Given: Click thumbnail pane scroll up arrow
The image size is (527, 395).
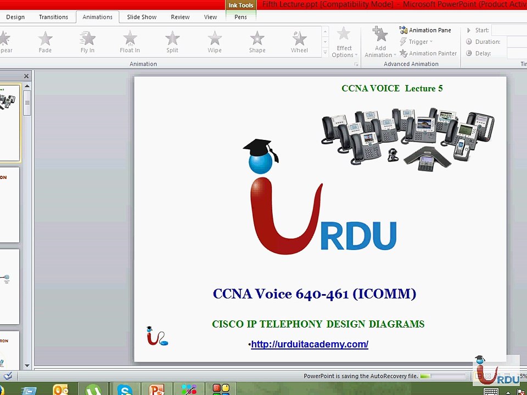Looking at the screenshot, I should pyautogui.click(x=27, y=86).
